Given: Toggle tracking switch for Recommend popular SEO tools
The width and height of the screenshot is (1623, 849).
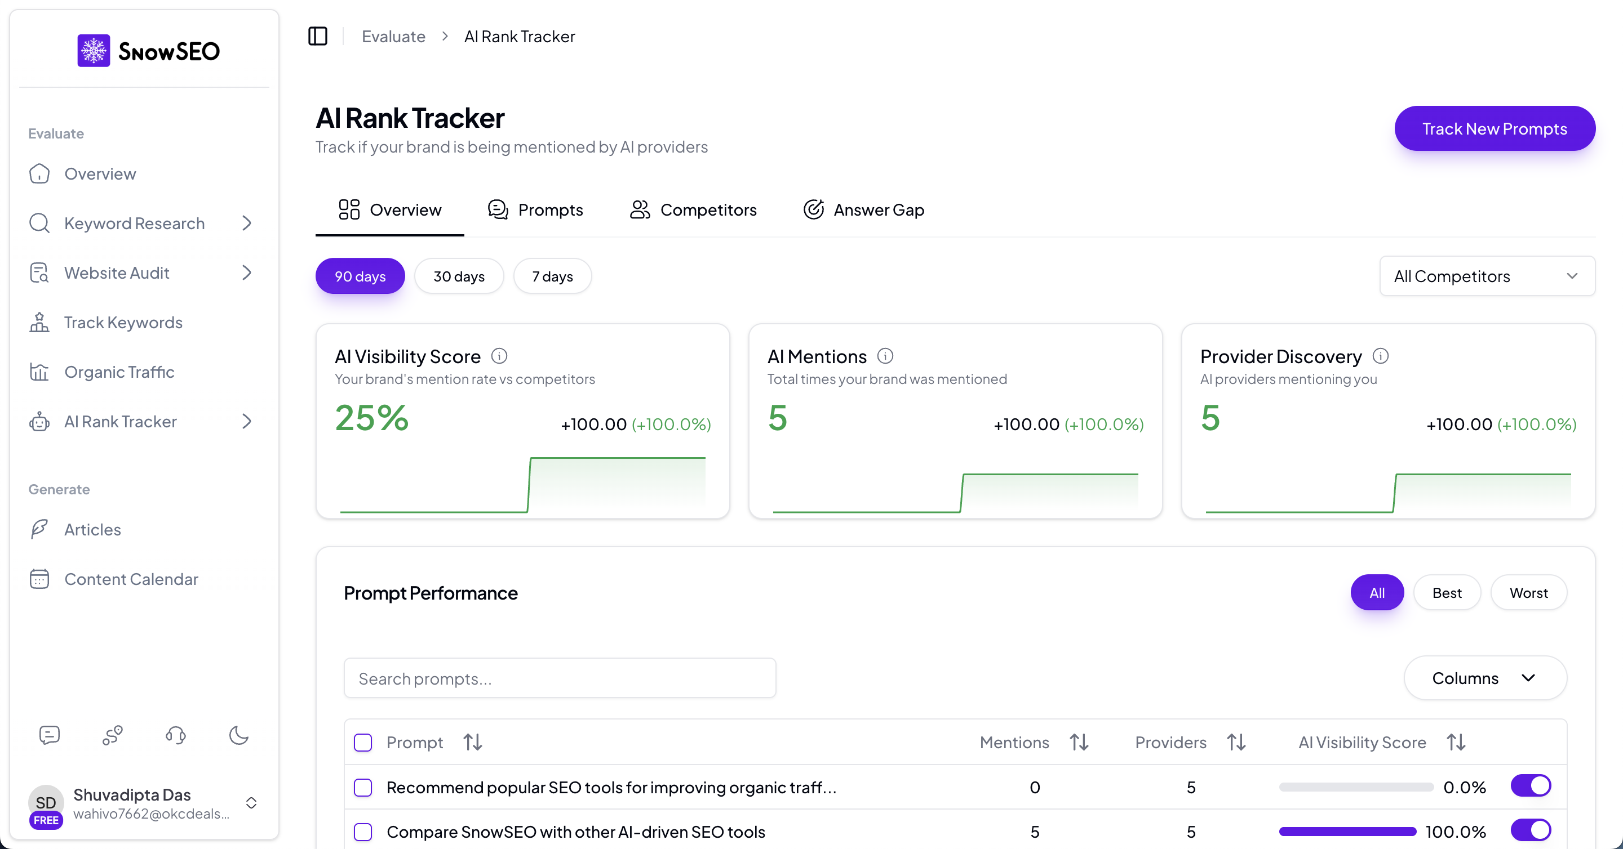Looking at the screenshot, I should 1531,785.
